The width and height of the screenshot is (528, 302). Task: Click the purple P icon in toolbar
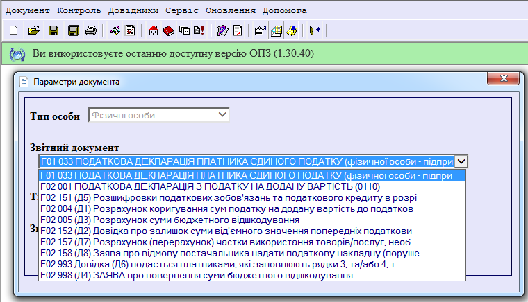coord(222,30)
